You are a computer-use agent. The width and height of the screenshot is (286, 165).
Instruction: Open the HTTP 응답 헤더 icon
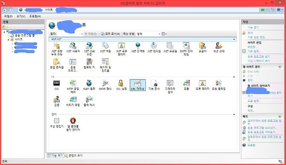coord(73,87)
